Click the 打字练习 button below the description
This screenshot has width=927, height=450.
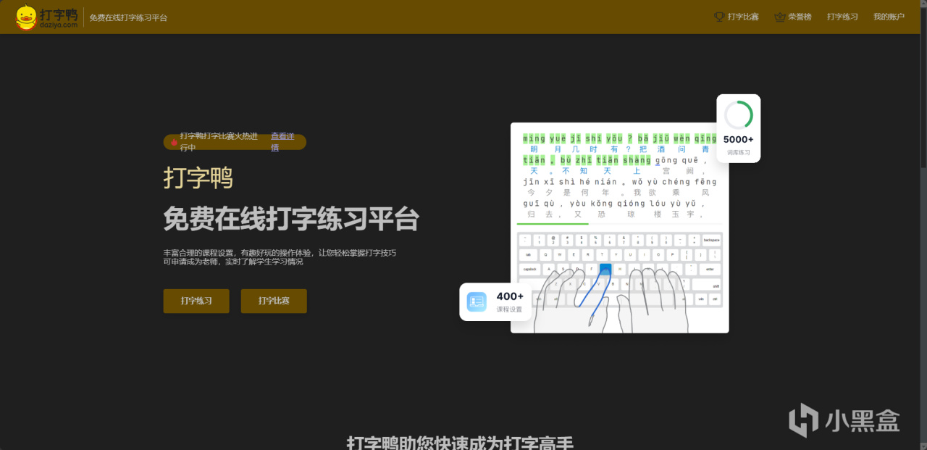tap(196, 301)
